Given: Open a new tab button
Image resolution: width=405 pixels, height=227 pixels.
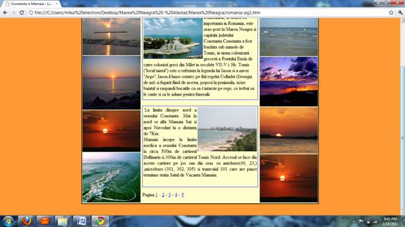Looking at the screenshot, I should pyautogui.click(x=65, y=4).
